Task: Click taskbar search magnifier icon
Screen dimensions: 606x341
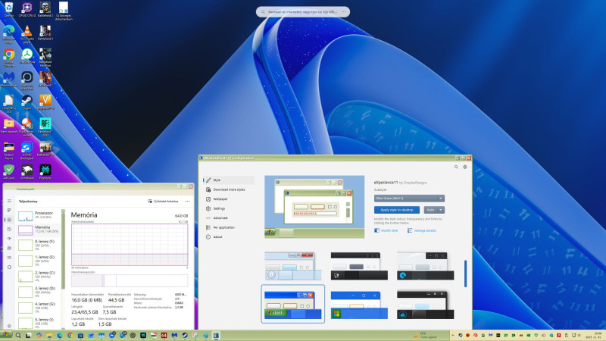Action: (18, 336)
